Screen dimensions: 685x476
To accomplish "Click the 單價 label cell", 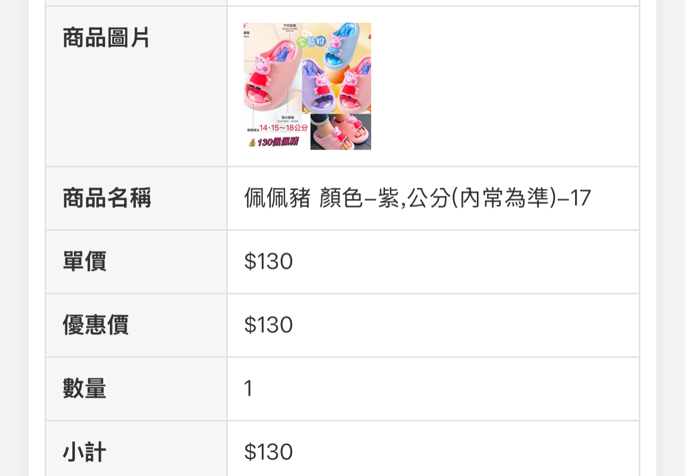I will tap(136, 262).
